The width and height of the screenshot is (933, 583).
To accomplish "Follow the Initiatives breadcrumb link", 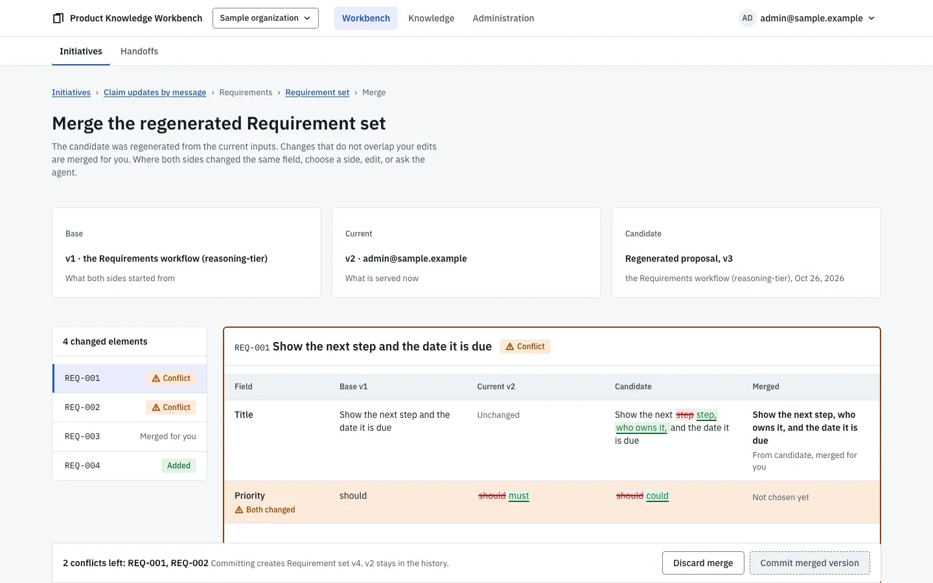I will (x=71, y=93).
